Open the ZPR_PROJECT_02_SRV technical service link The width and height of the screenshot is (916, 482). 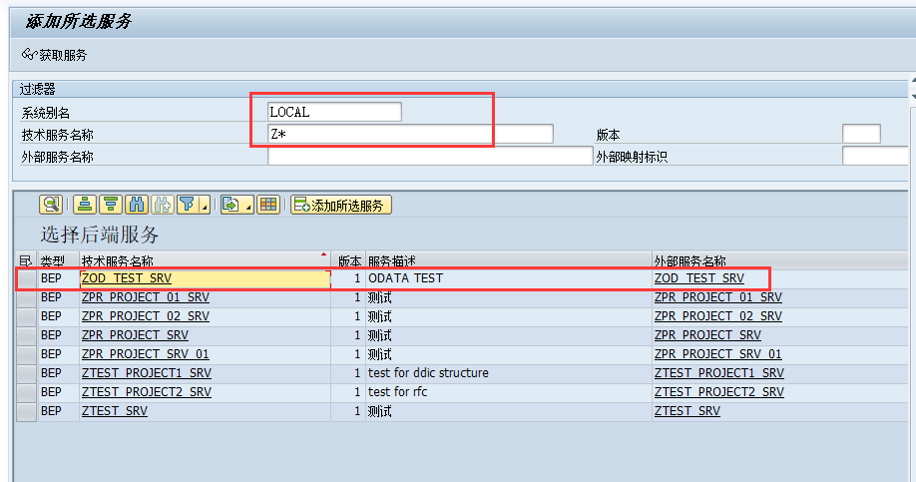(146, 316)
